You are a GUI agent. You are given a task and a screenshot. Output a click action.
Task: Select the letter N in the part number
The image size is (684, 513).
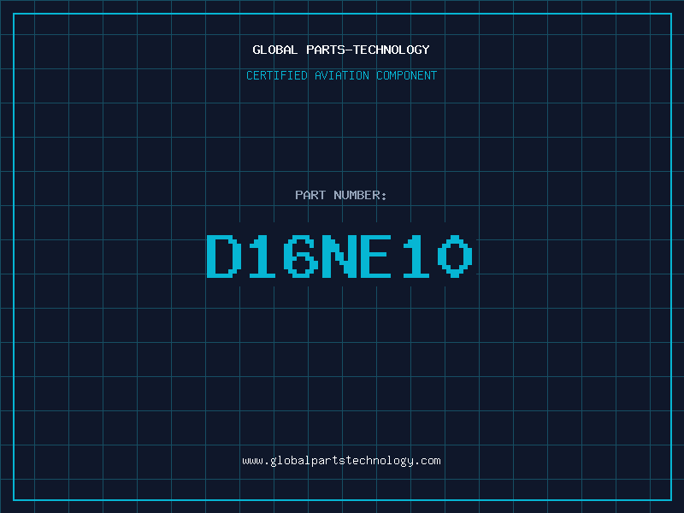tap(339, 256)
